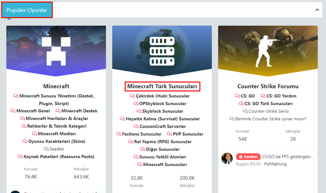326x193 pixels.
Task: Open the Popüler Oyunlar tab header
Action: coord(27,10)
